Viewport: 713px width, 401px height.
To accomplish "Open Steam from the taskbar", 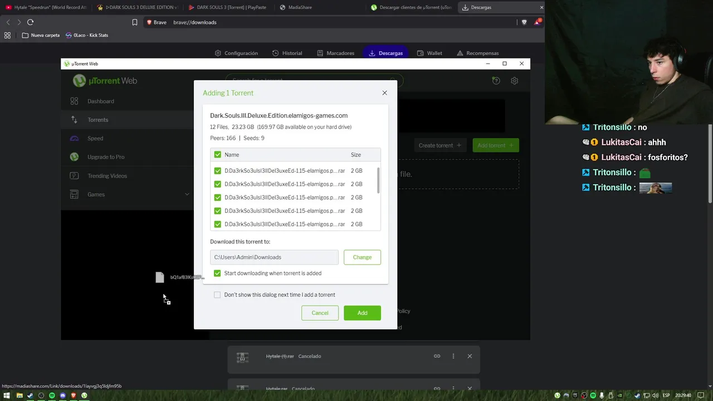I will click(30, 395).
